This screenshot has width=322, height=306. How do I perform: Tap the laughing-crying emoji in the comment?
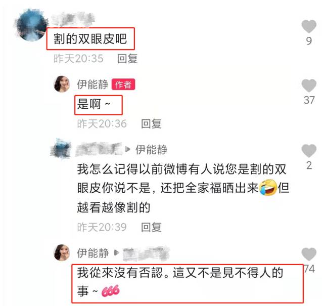[268, 188]
